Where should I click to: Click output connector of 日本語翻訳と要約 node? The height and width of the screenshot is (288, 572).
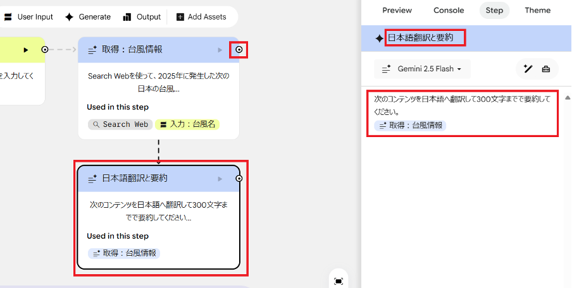239,179
